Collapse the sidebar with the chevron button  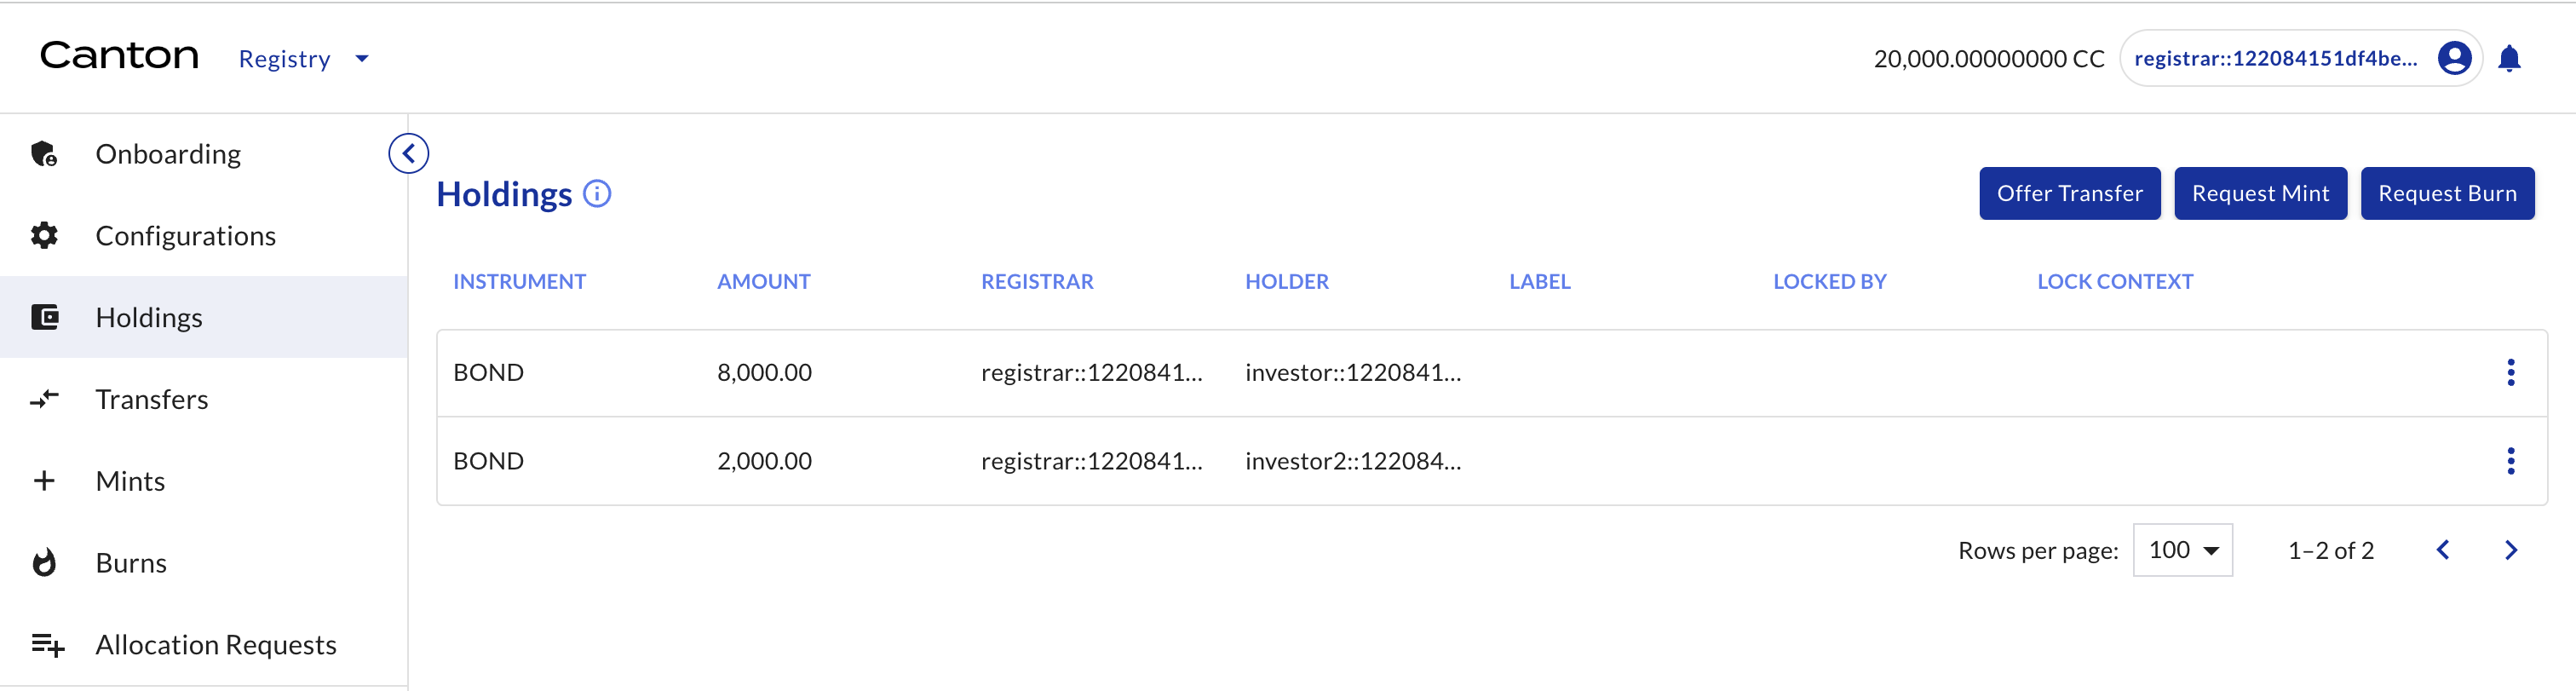(x=408, y=153)
